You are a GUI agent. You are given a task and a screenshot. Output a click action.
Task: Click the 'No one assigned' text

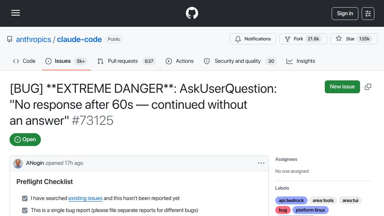click(292, 171)
